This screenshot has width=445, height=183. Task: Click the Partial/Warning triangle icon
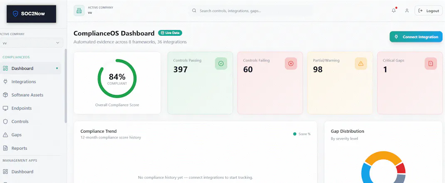[361, 64]
